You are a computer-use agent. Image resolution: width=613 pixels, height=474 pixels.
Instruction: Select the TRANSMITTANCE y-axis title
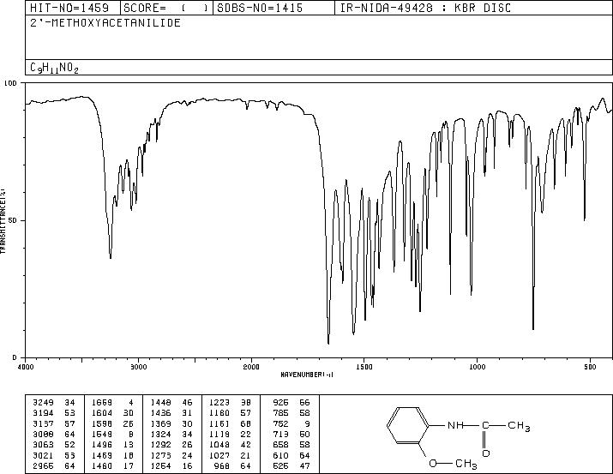pos(3,220)
